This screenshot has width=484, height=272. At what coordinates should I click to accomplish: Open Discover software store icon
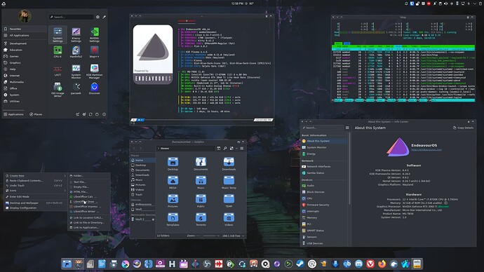(x=95, y=88)
